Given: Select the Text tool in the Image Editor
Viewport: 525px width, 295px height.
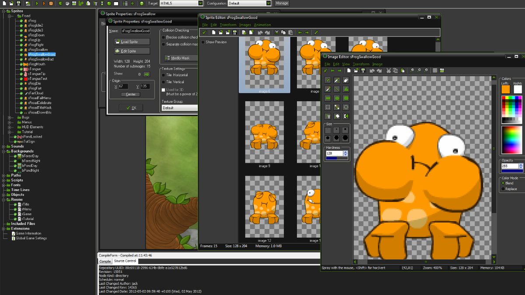Looking at the screenshot, I should (x=328, y=116).
